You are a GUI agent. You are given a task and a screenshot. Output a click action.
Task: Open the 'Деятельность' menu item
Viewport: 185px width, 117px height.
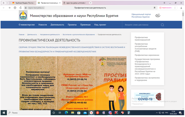tap(57, 25)
